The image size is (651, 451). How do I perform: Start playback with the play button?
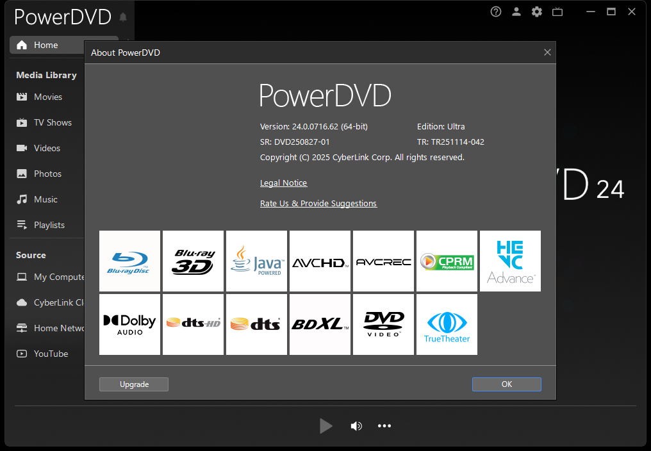pos(326,425)
